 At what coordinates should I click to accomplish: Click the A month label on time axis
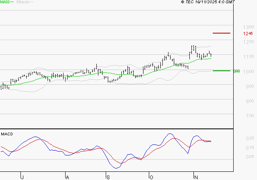pyautogui.click(x=67, y=177)
